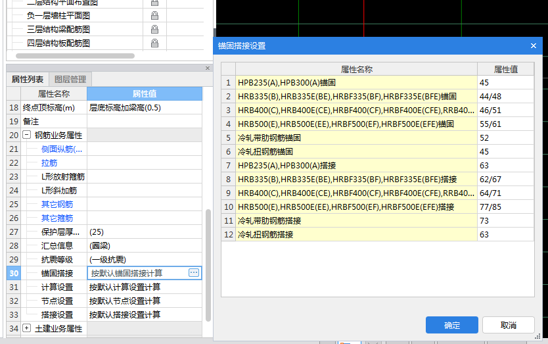Screen dimensions: 548x344
Task: Close the property panel with small x
Action: click(x=208, y=68)
